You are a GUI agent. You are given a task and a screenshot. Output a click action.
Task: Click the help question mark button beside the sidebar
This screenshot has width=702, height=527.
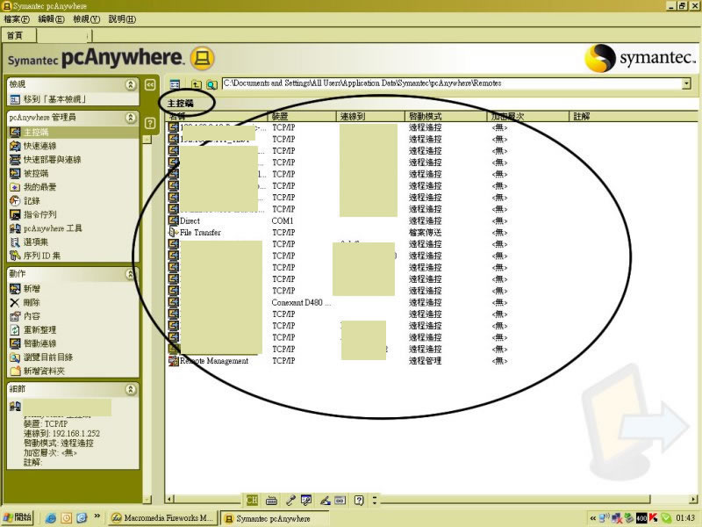[150, 123]
